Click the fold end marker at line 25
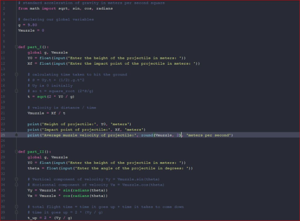 pyautogui.click(x=17, y=135)
